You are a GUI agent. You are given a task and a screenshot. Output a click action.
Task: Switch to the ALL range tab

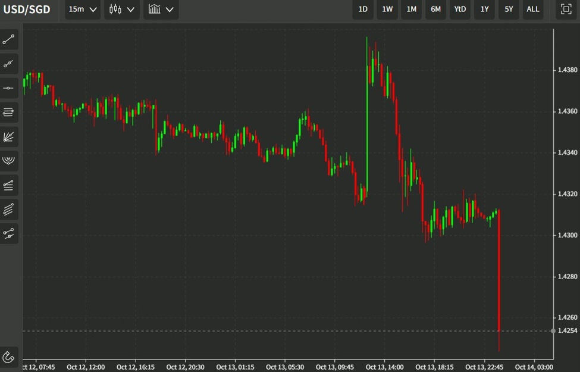coord(532,10)
